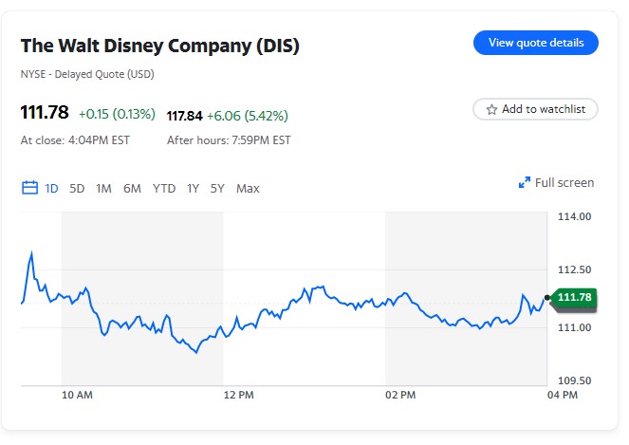Screen dimensions: 629x445
Task: Click the bold closing price 111.78
Action: (45, 113)
